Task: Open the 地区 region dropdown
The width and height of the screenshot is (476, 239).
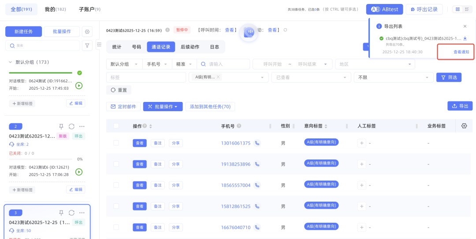Action: (375, 64)
